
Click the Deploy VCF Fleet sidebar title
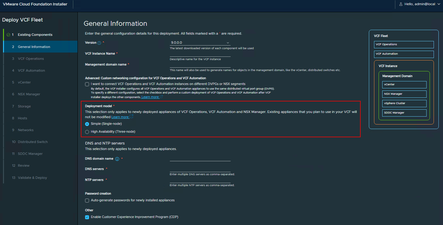coord(22,20)
